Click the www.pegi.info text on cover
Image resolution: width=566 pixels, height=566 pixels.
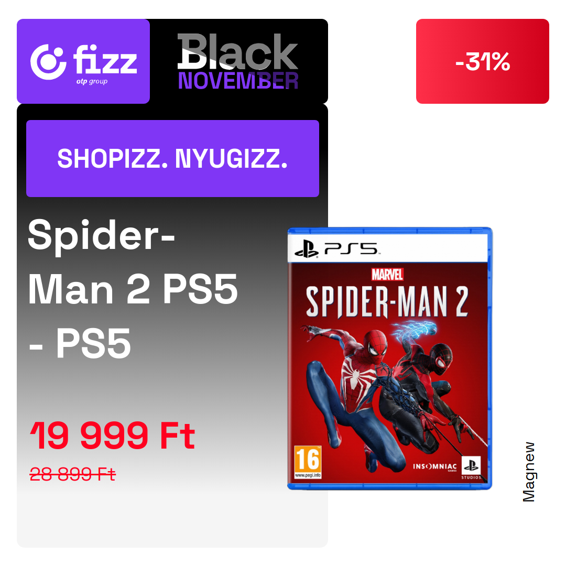[308, 475]
